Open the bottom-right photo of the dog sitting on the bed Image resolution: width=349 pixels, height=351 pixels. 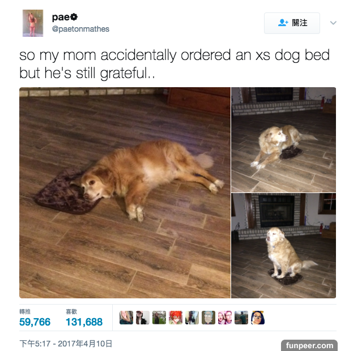tap(284, 246)
